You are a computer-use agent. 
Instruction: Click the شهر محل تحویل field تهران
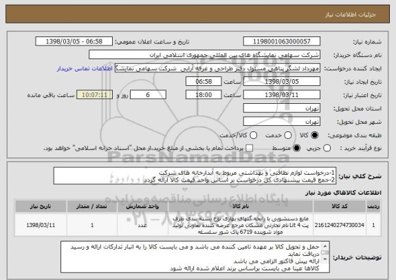click(282, 122)
